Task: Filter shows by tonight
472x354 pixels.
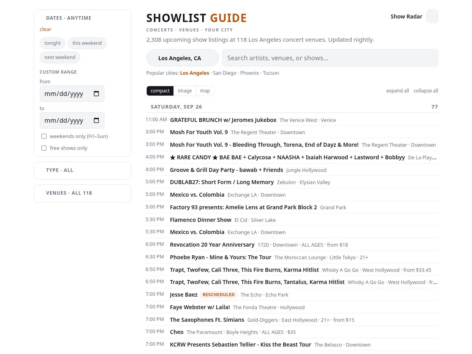Action: (52, 43)
